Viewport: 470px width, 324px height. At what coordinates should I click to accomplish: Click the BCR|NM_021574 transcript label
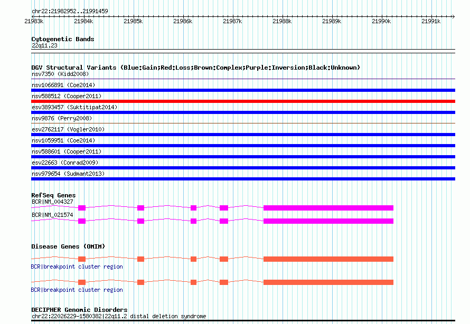pos(52,215)
